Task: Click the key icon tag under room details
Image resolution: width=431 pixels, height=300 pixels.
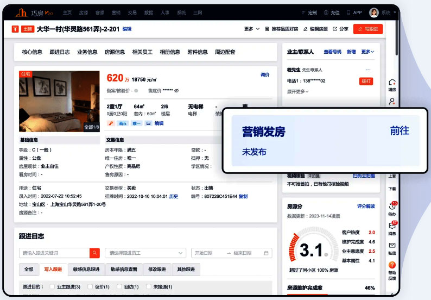Action: tap(111, 123)
